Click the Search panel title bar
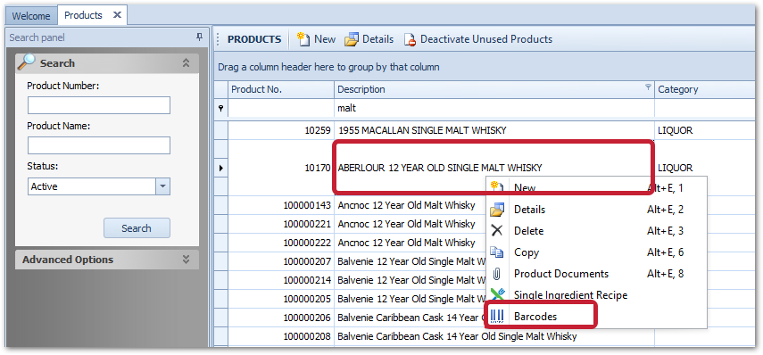763x355 pixels. (107, 37)
